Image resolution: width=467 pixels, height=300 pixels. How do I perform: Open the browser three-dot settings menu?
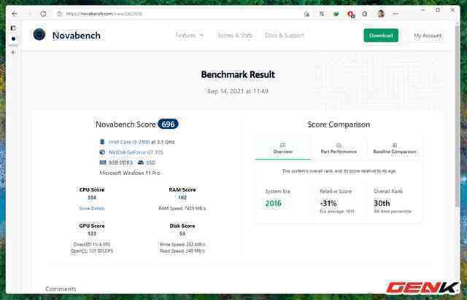tap(395, 14)
